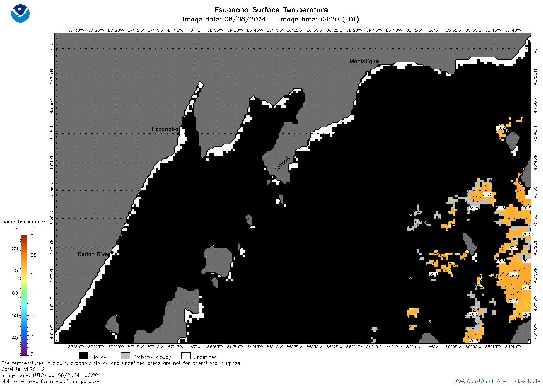Select the Escanaba Surface Temperature title
Screen dimensions: 543x386
click(x=271, y=10)
